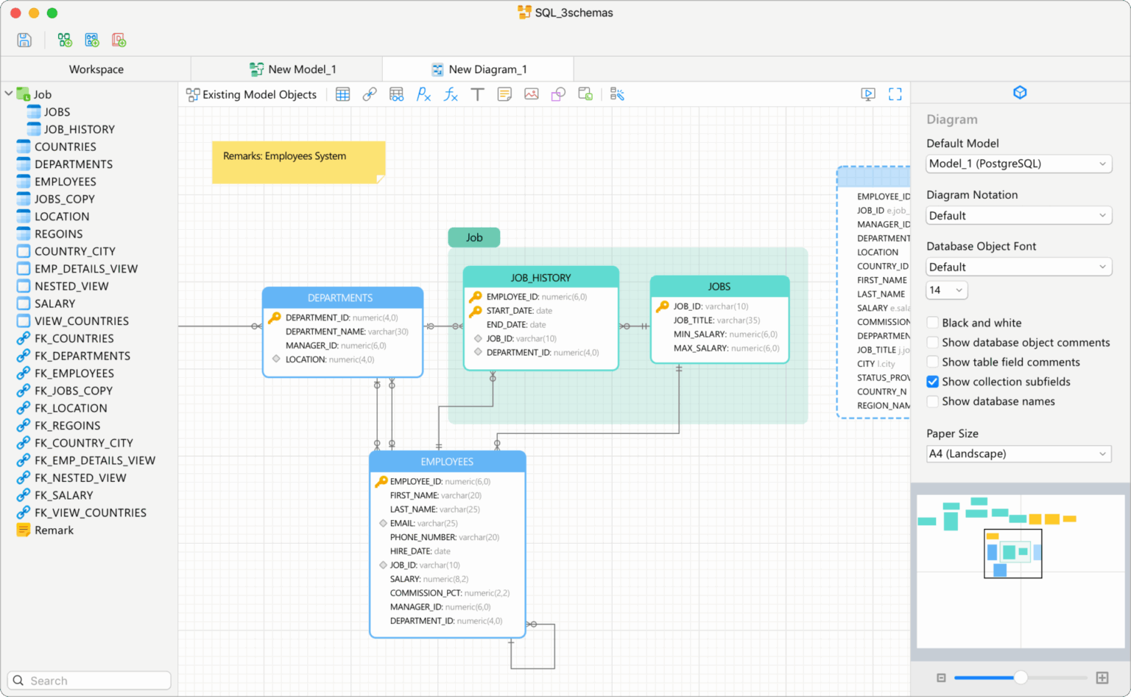Select the Shape tool in the diagram toolbar
The height and width of the screenshot is (697, 1131).
pos(557,94)
